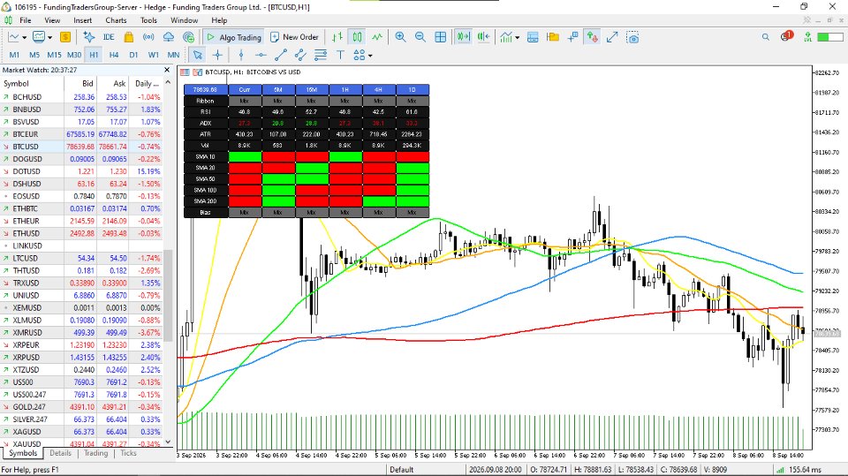
Task: Select the horizontal line drawing tool
Action: [x=261, y=55]
